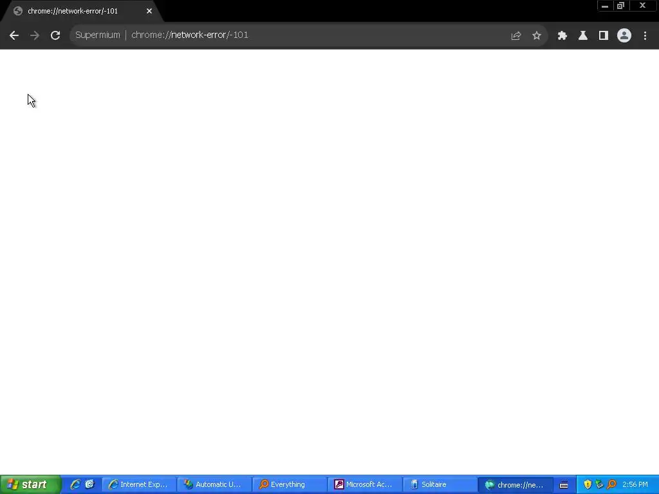Switch to Automatic Updates taskbar window

[214, 484]
